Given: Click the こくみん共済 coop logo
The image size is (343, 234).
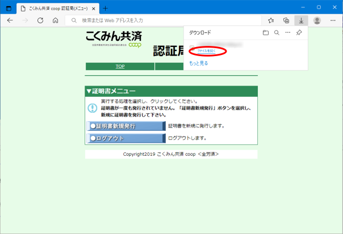Looking at the screenshot, I should pyautogui.click(x=114, y=39).
